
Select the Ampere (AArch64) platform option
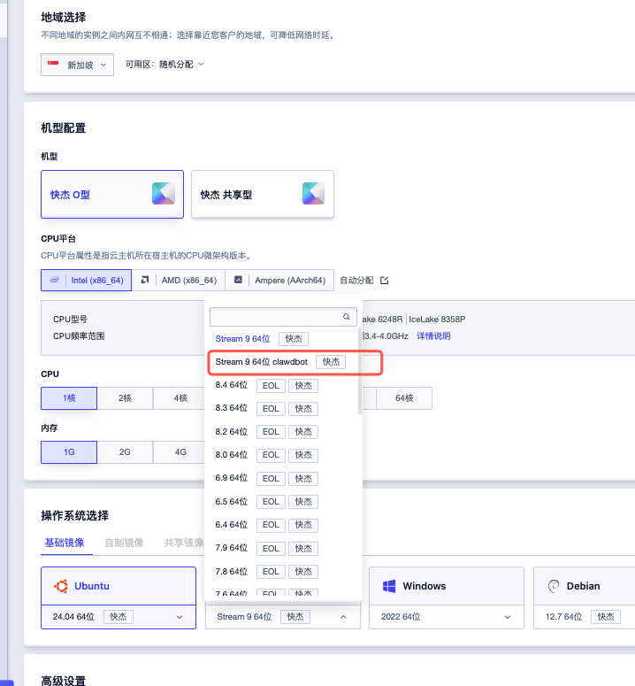pyautogui.click(x=280, y=281)
